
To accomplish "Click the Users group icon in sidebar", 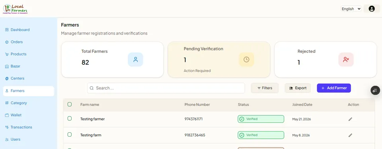I will click(x=7, y=139).
